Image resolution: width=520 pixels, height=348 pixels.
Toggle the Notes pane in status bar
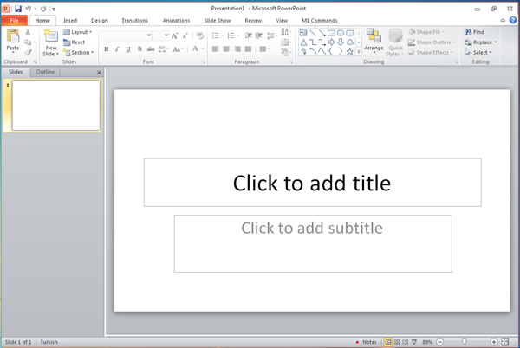point(366,342)
